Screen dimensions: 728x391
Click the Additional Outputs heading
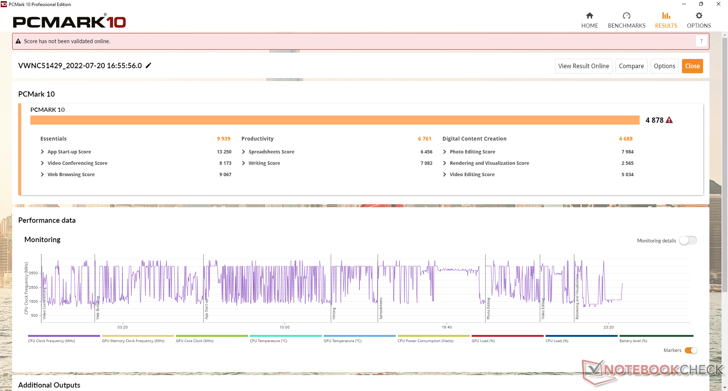(x=49, y=385)
